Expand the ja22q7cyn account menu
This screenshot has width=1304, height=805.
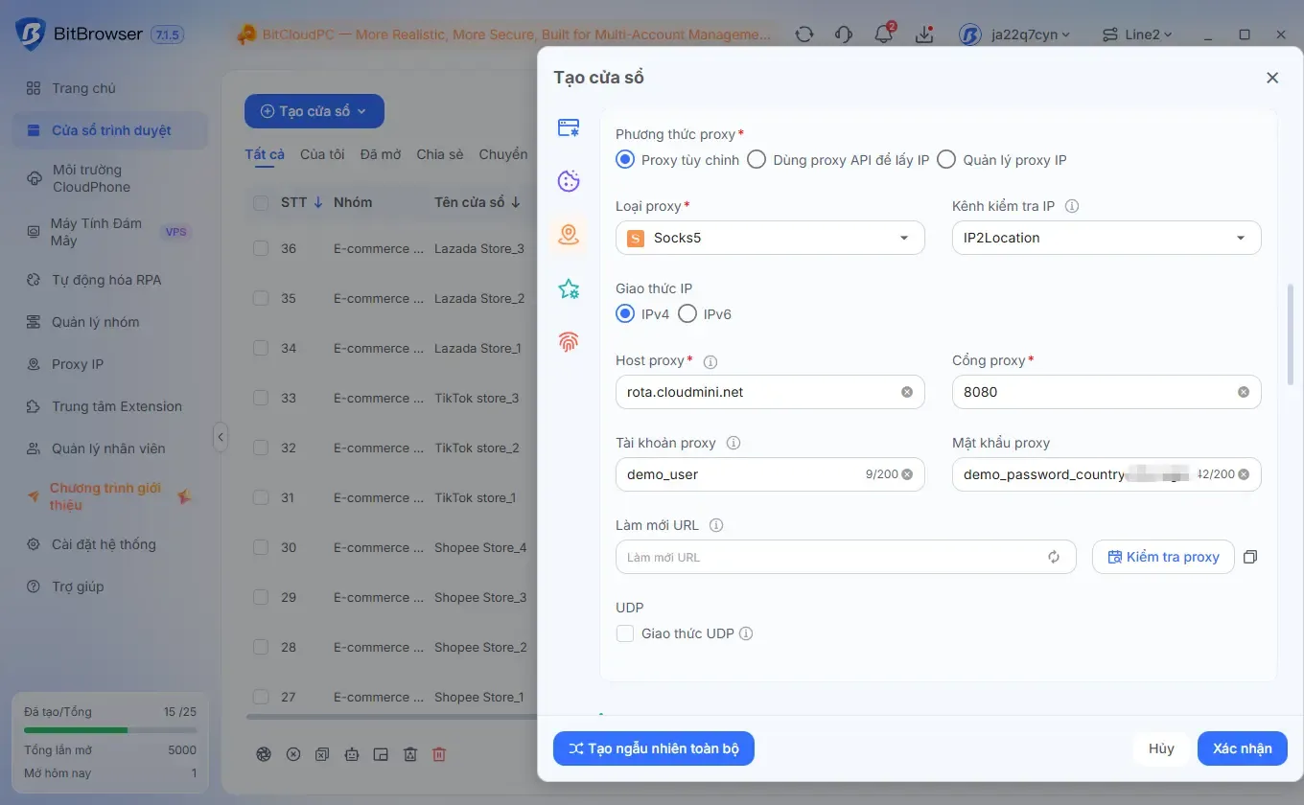tap(1015, 34)
